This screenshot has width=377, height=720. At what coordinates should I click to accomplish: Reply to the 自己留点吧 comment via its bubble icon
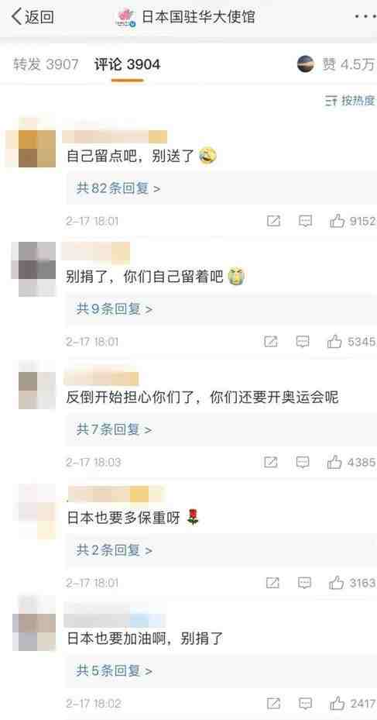pyautogui.click(x=306, y=222)
